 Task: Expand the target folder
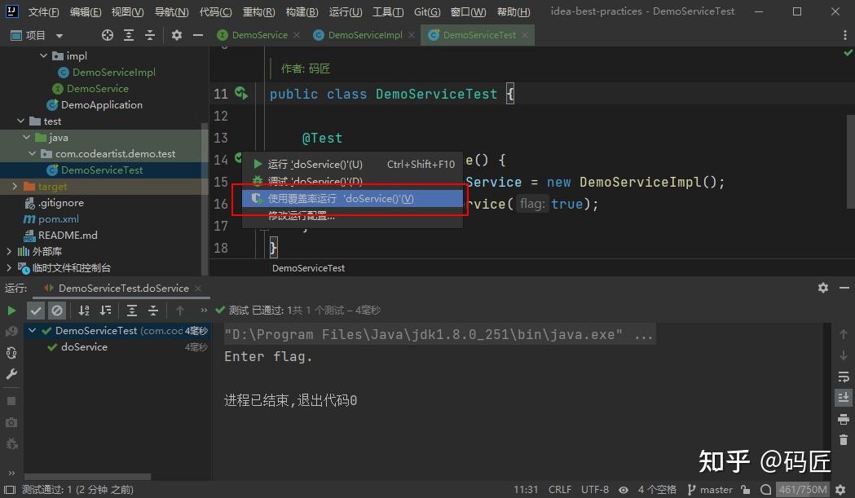click(x=15, y=186)
